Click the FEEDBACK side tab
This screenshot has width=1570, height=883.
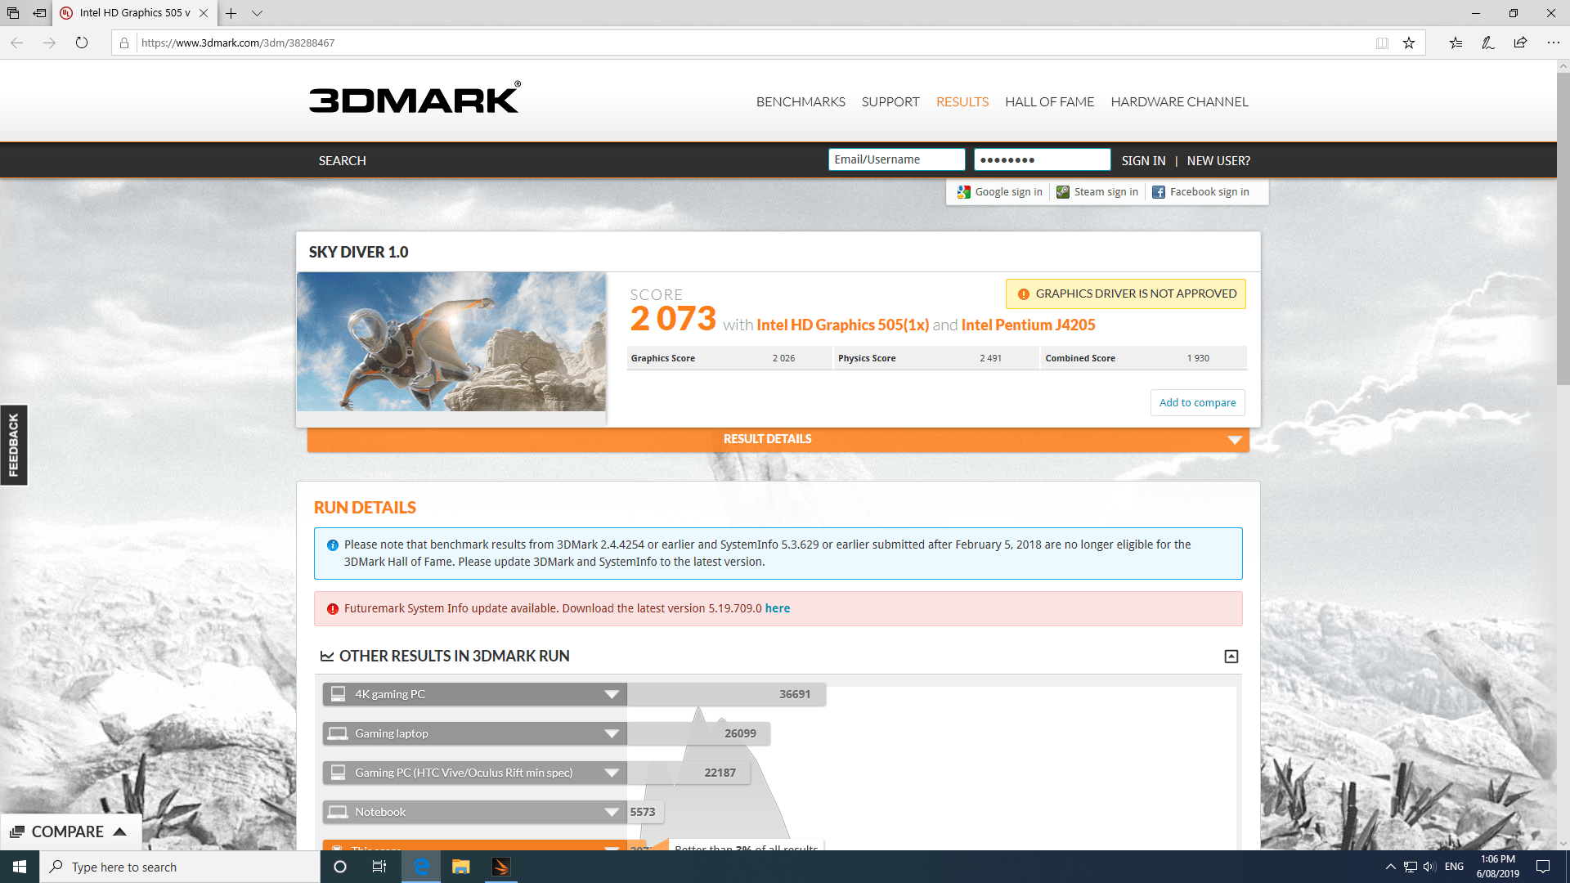[13, 445]
